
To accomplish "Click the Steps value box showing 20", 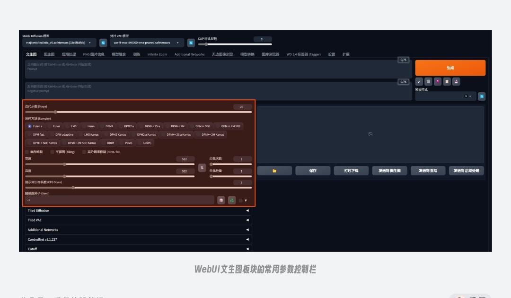I will tap(242, 107).
